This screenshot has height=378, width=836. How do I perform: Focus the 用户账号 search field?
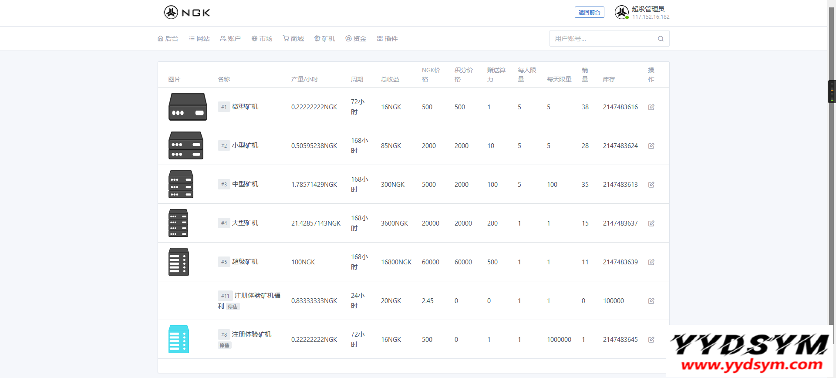603,39
